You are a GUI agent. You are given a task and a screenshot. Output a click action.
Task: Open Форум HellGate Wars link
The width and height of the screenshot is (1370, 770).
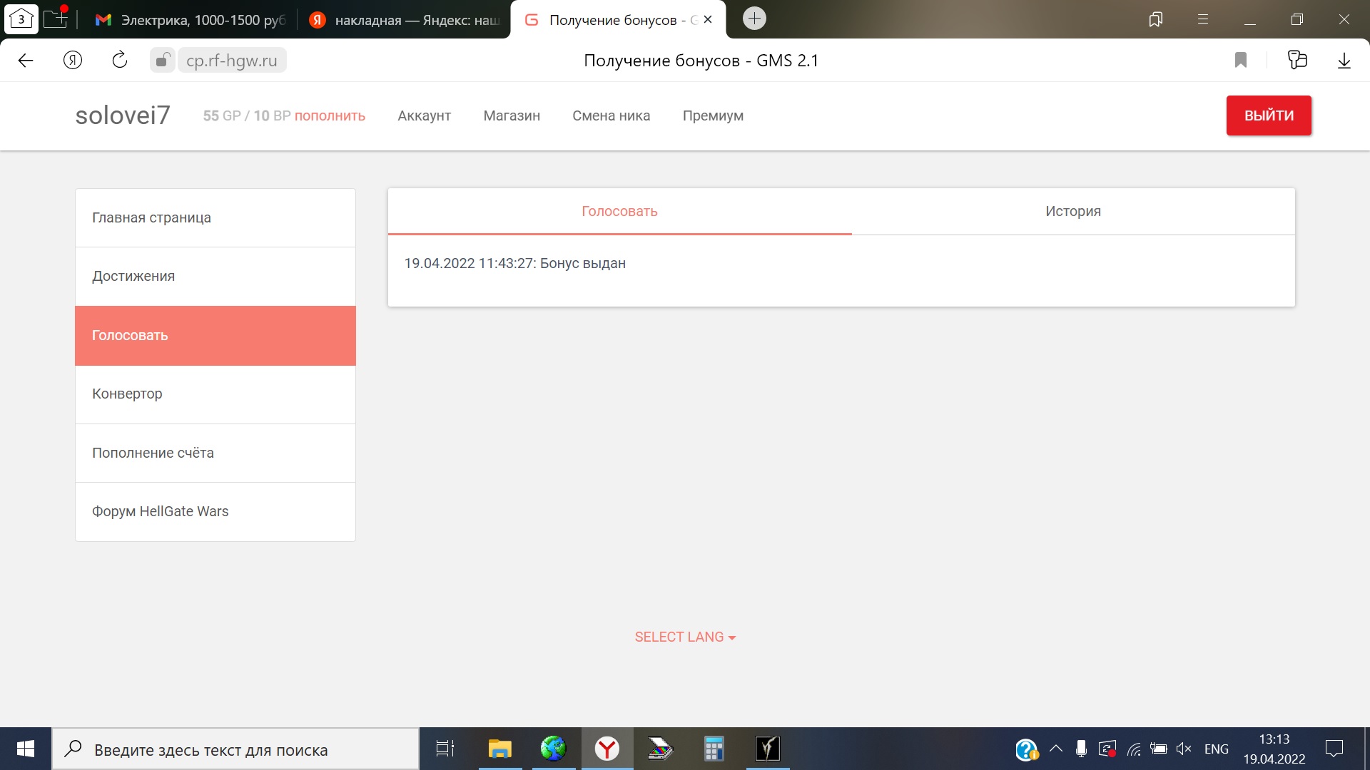[215, 512]
